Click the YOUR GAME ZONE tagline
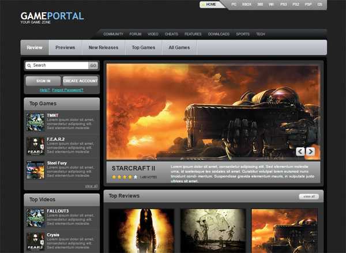Viewport: 346px width, 253px height. click(36, 22)
